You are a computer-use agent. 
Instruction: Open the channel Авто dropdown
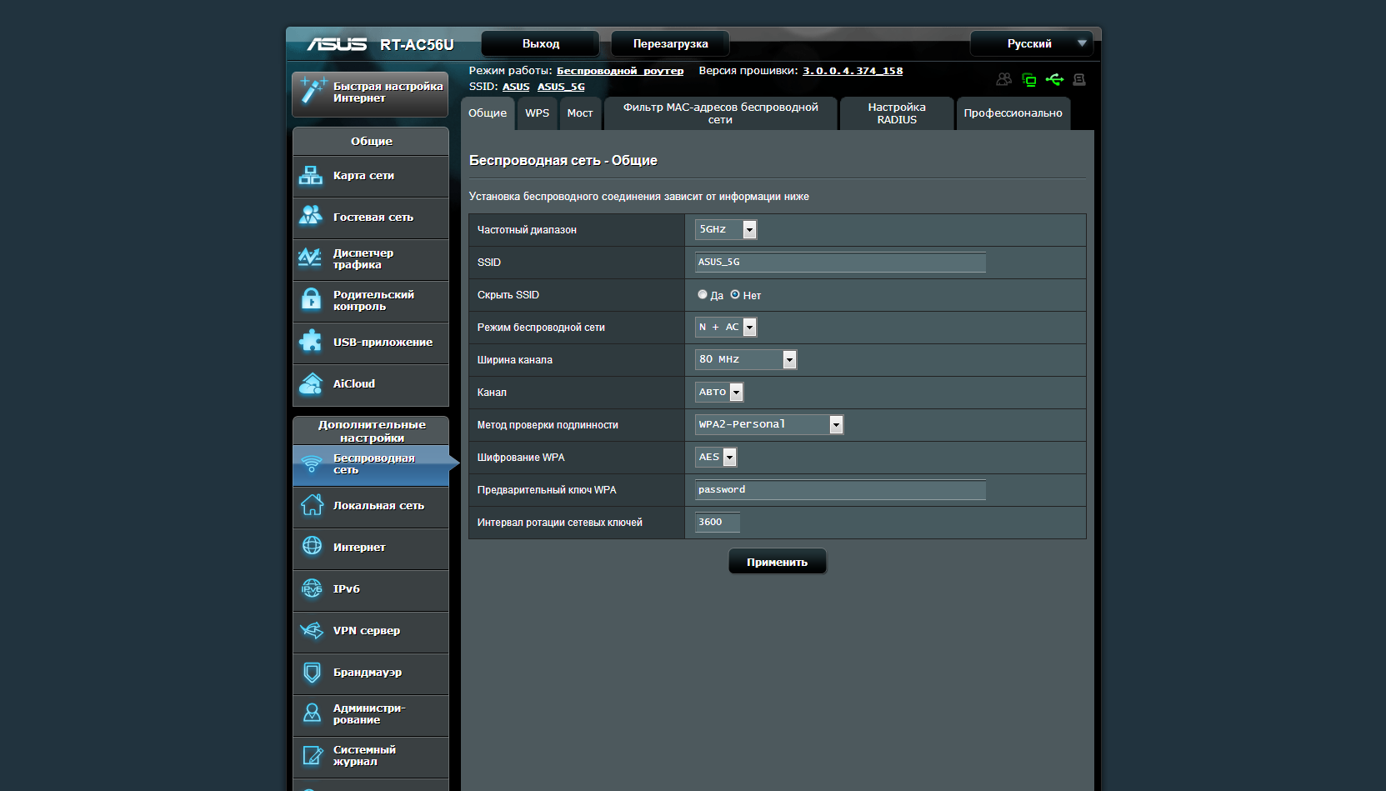point(719,392)
